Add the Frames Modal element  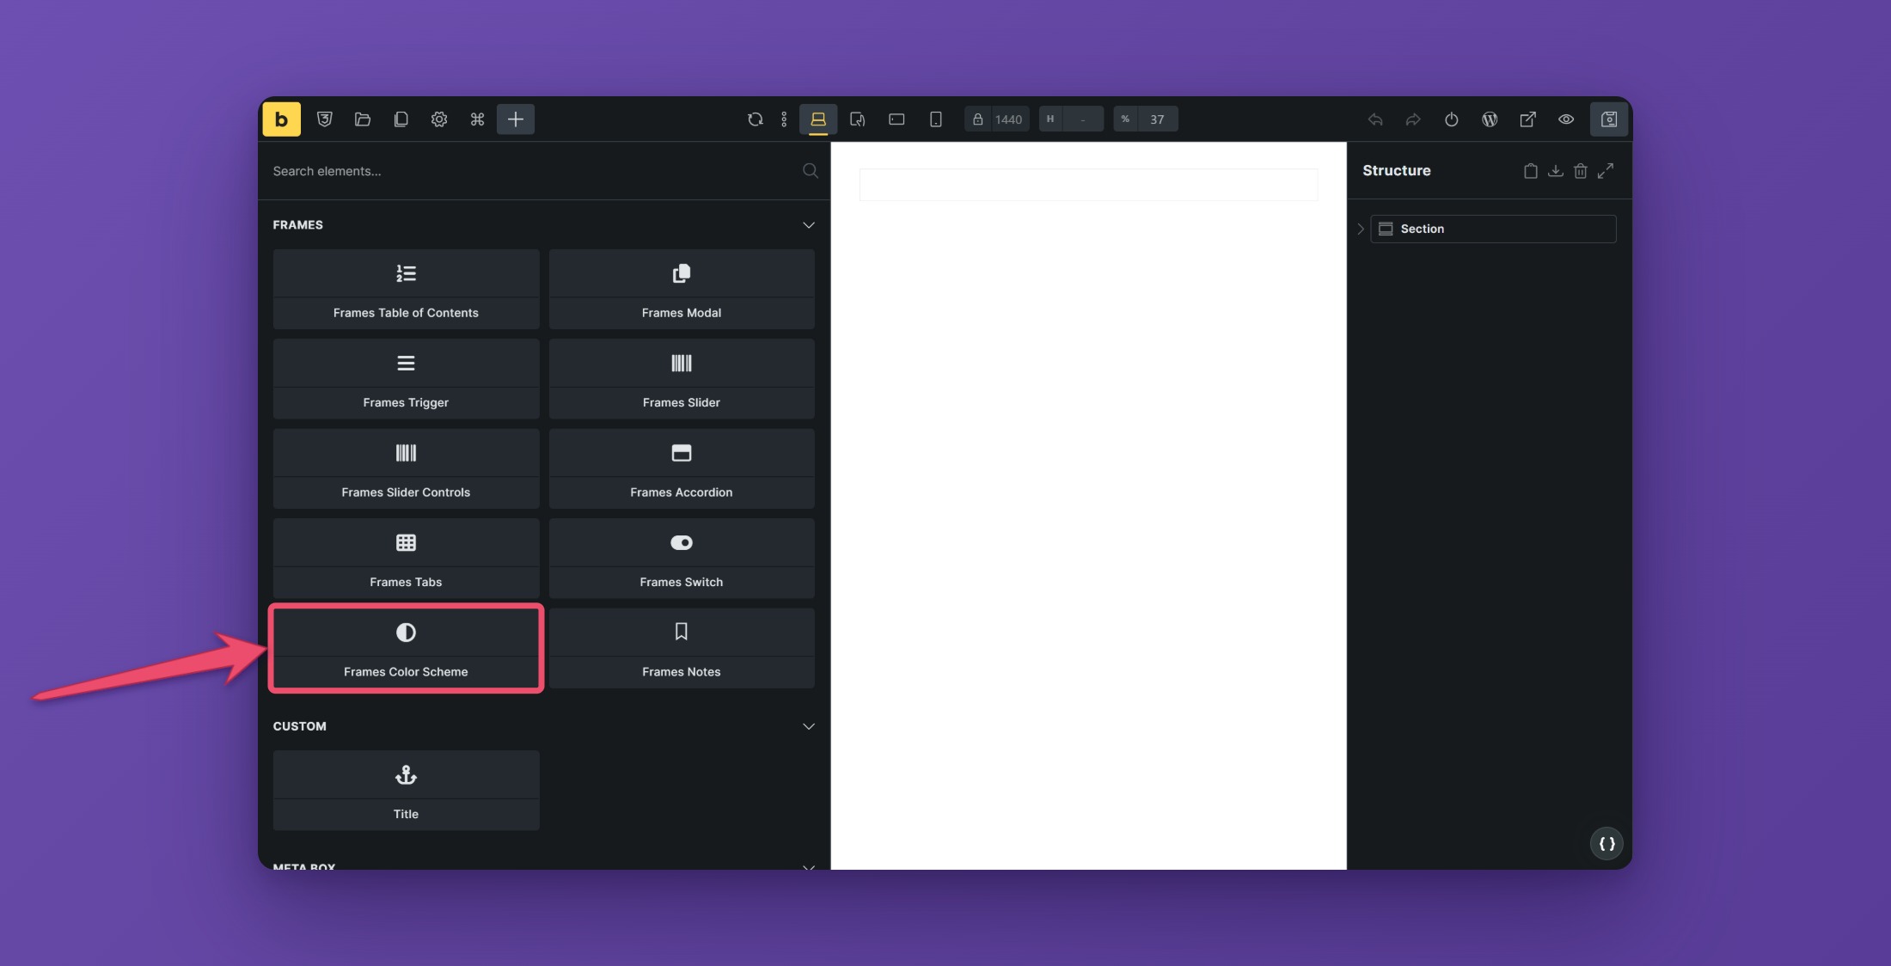pyautogui.click(x=682, y=289)
